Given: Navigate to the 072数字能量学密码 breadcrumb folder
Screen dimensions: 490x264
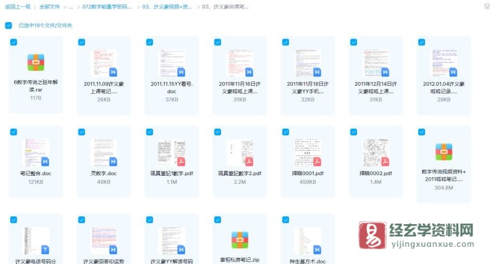Looking at the screenshot, I should (107, 7).
